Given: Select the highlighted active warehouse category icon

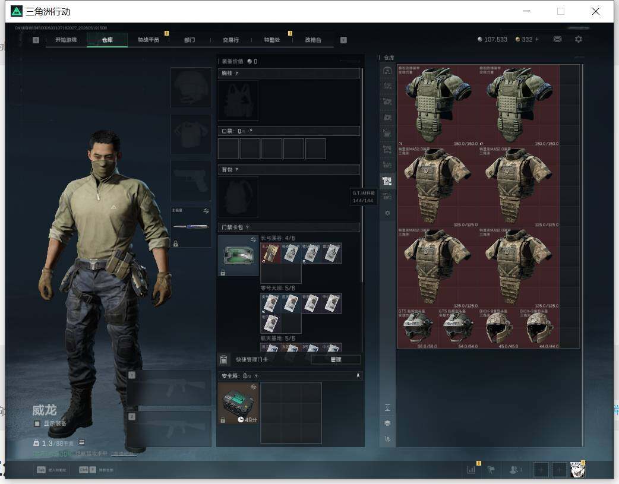Looking at the screenshot, I should click(387, 181).
